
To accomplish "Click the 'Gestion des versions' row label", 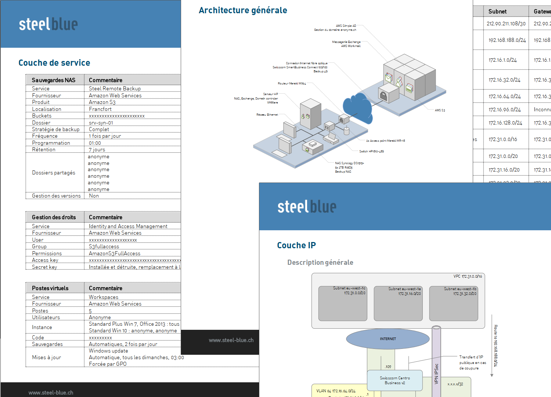I will click(56, 196).
